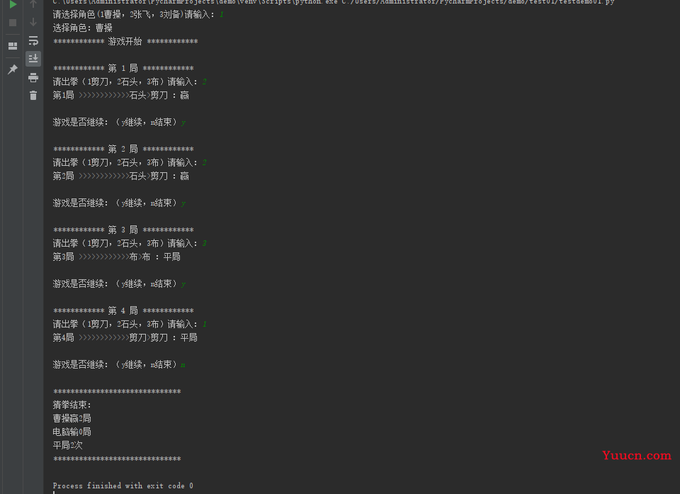Image resolution: width=680 pixels, height=494 pixels.
Task: Click the '第3局 布>布 :平局' result line
Action: pos(117,257)
